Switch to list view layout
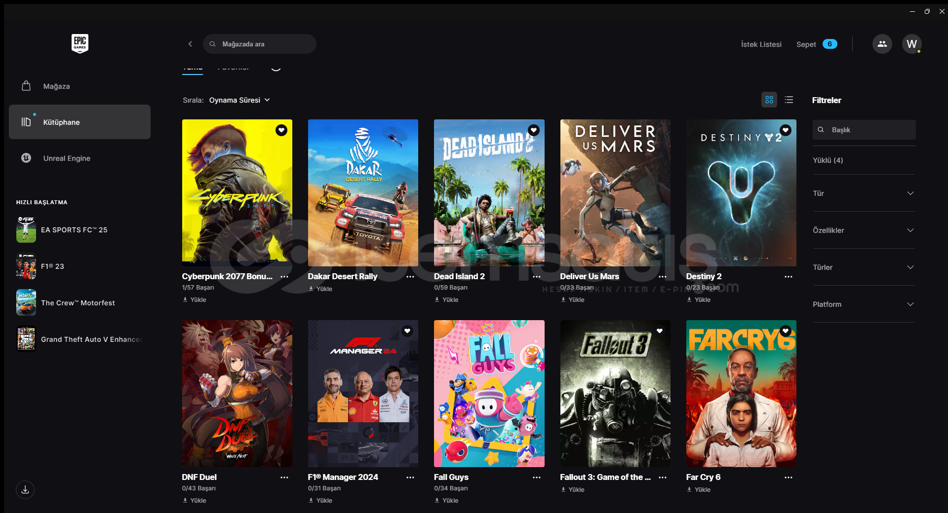 coord(789,100)
